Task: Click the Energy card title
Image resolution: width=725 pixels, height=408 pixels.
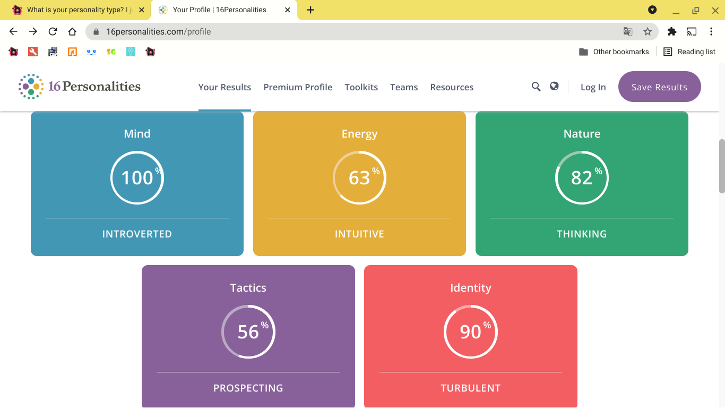Action: point(359,134)
